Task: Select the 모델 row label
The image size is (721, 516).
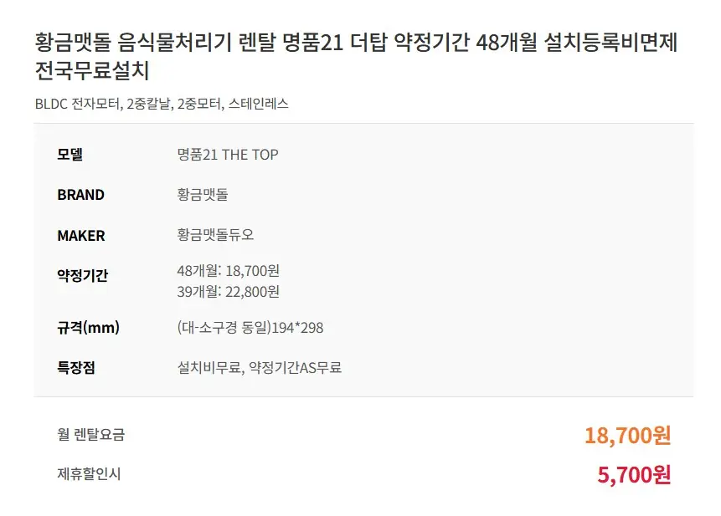Action: pos(70,154)
